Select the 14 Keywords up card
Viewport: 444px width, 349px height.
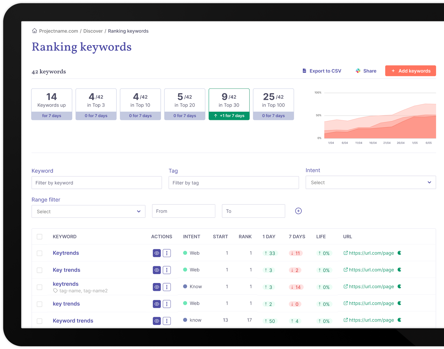click(52, 104)
